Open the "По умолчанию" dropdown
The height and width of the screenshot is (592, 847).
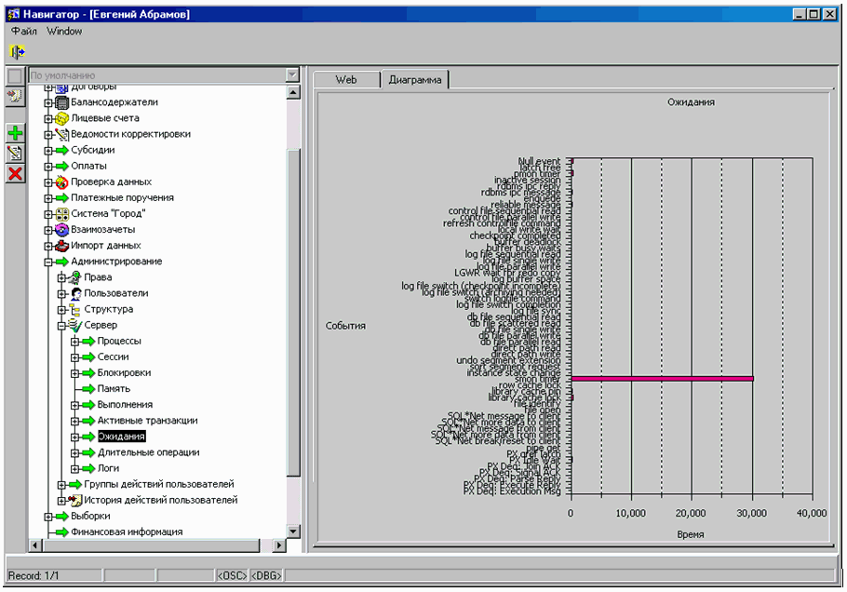292,74
